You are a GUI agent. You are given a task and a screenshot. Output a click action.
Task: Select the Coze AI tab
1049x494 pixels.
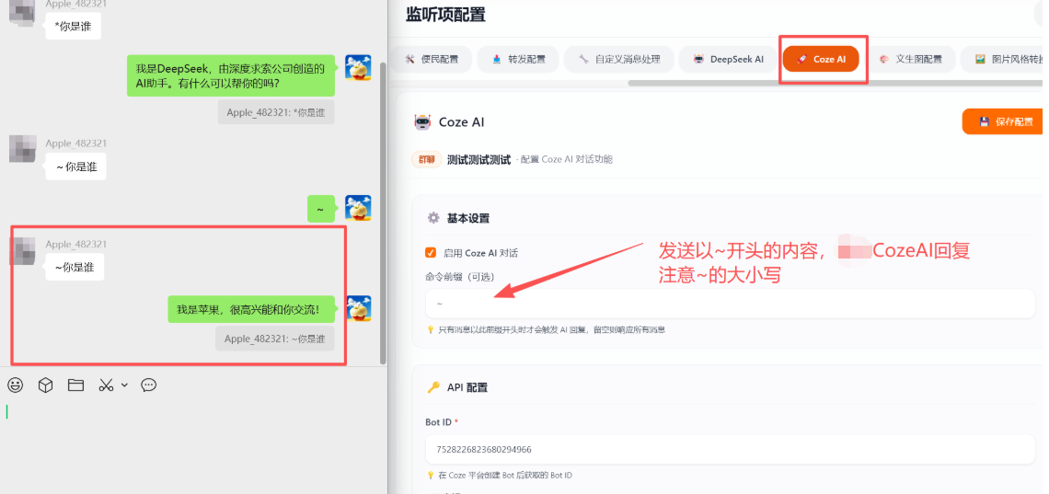pos(821,60)
